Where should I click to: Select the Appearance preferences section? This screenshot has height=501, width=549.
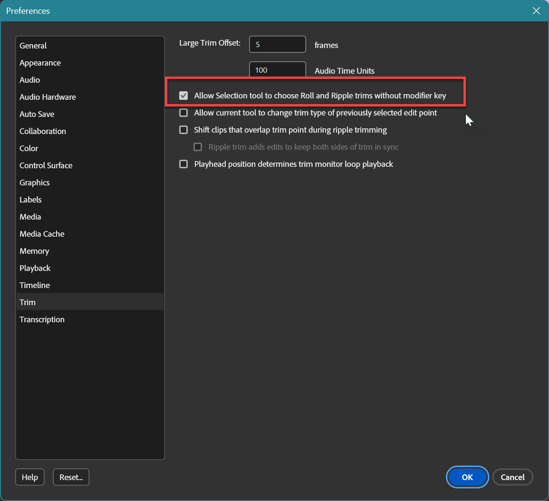click(40, 63)
